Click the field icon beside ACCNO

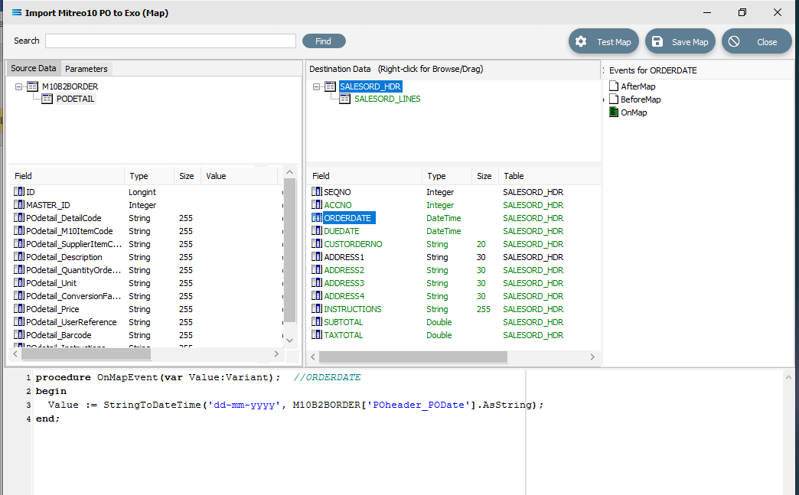tap(316, 205)
